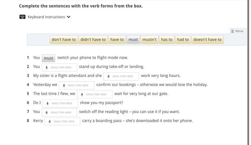Pick the "had to" word tile
251x145 pixels.
click(x=183, y=40)
